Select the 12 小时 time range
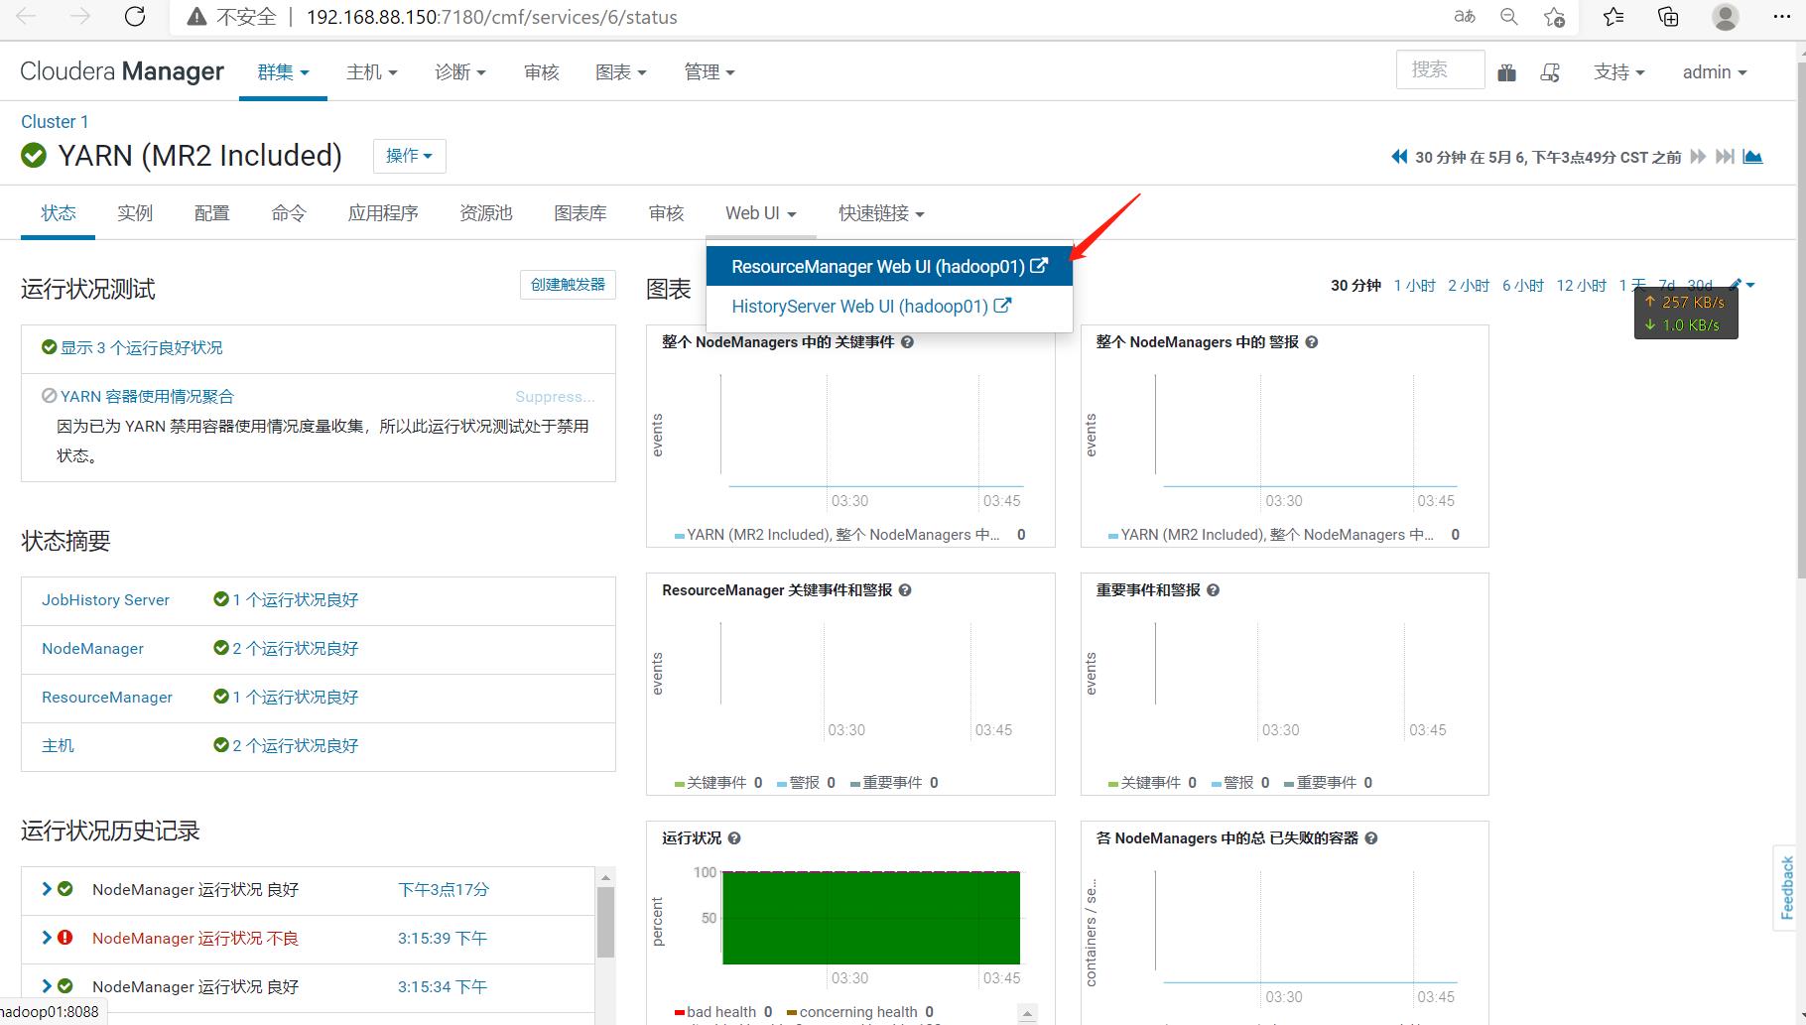Image resolution: width=1806 pixels, height=1025 pixels. point(1581,286)
